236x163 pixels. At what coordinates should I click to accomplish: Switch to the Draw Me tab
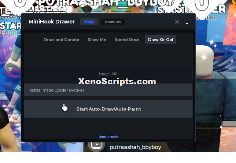[x=97, y=40]
